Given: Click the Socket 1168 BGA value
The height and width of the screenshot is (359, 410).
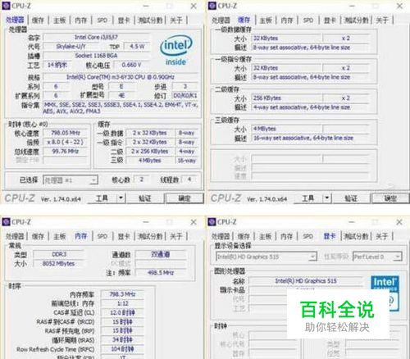Looking at the screenshot, I should 96,56.
